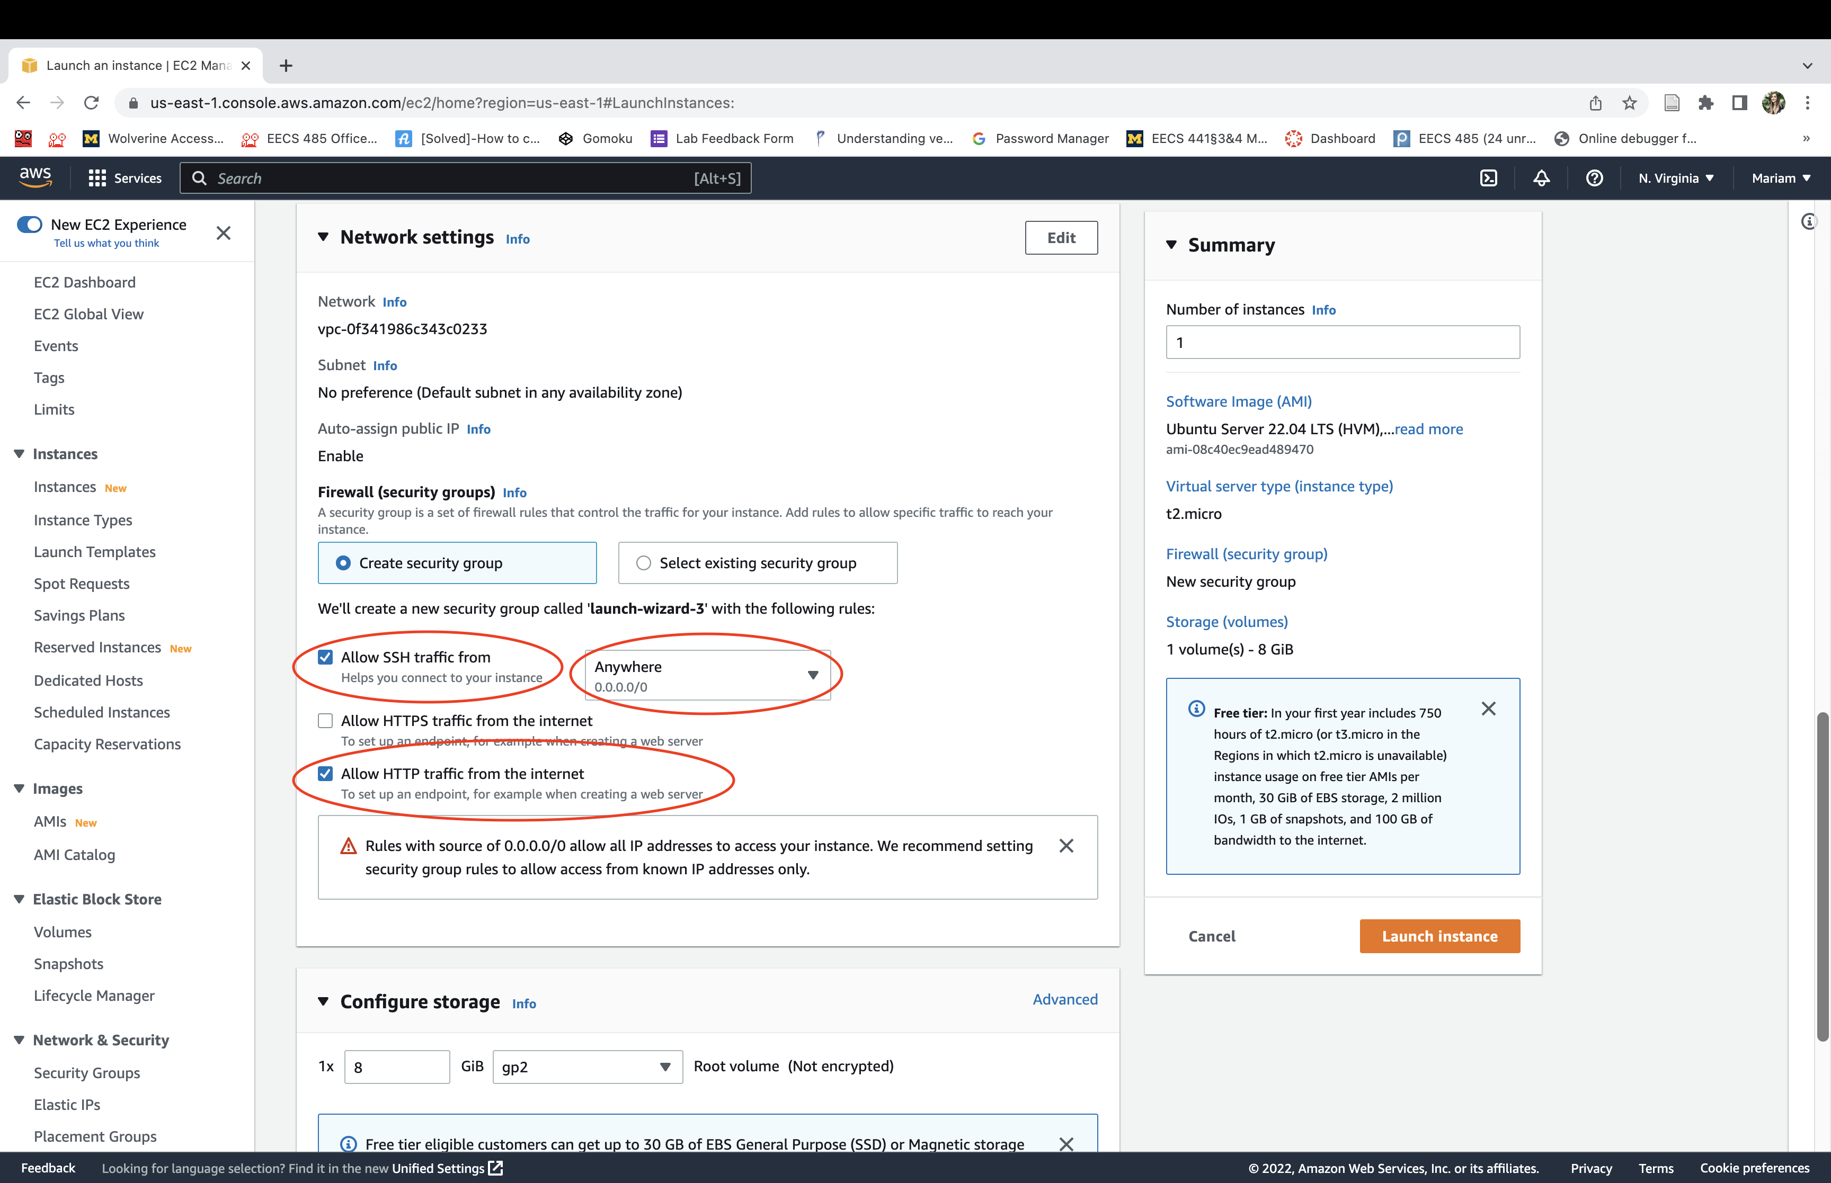The image size is (1831, 1183).
Task: Open browser extensions puzzle icon
Action: [x=1706, y=103]
